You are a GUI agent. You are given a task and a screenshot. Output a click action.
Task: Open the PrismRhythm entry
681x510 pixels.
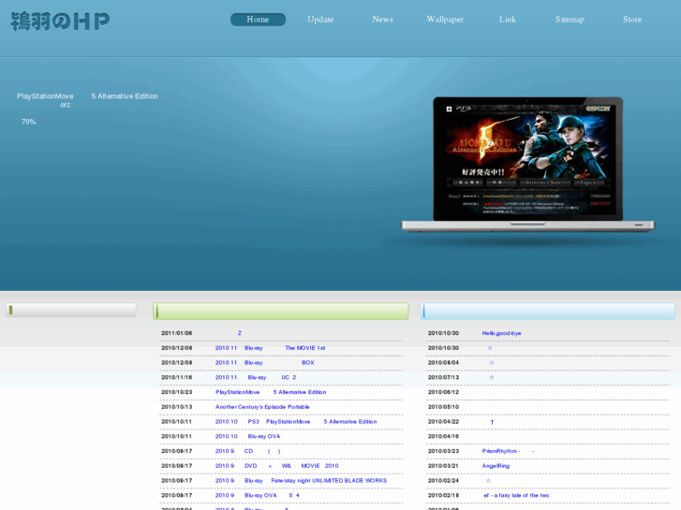click(x=508, y=451)
